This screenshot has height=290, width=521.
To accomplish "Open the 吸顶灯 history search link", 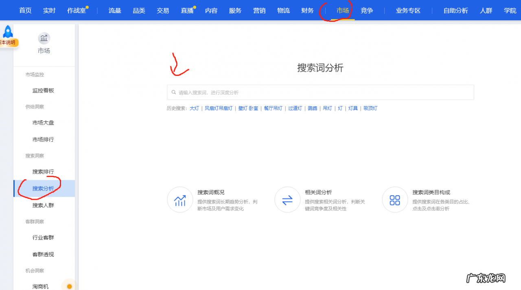I will click(370, 108).
